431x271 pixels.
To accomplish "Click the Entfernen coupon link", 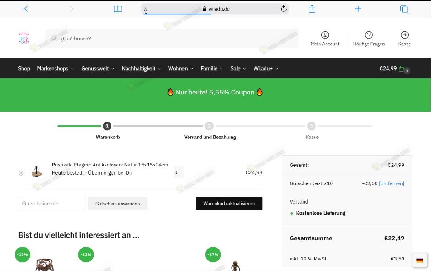I will point(392,183).
